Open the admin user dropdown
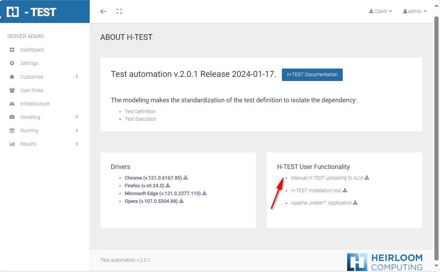This screenshot has width=440, height=272. click(x=415, y=11)
